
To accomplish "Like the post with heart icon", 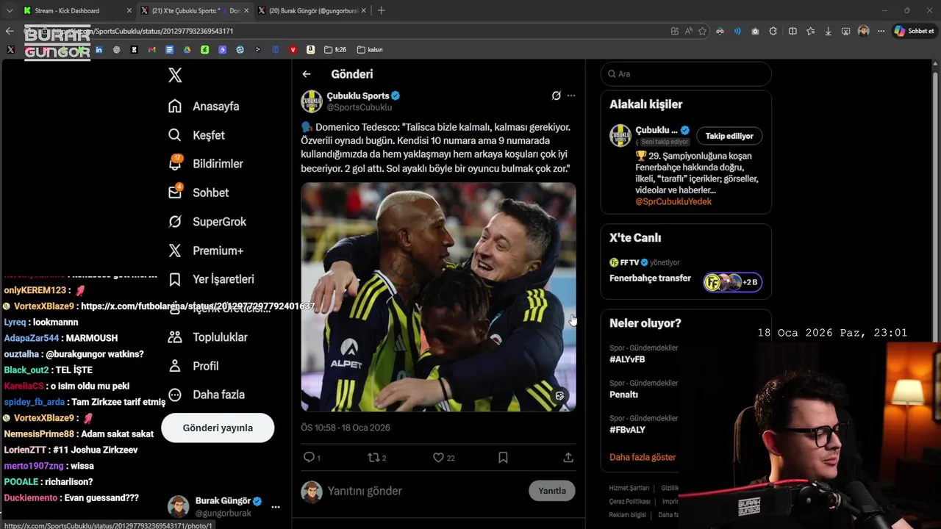I will (x=438, y=457).
